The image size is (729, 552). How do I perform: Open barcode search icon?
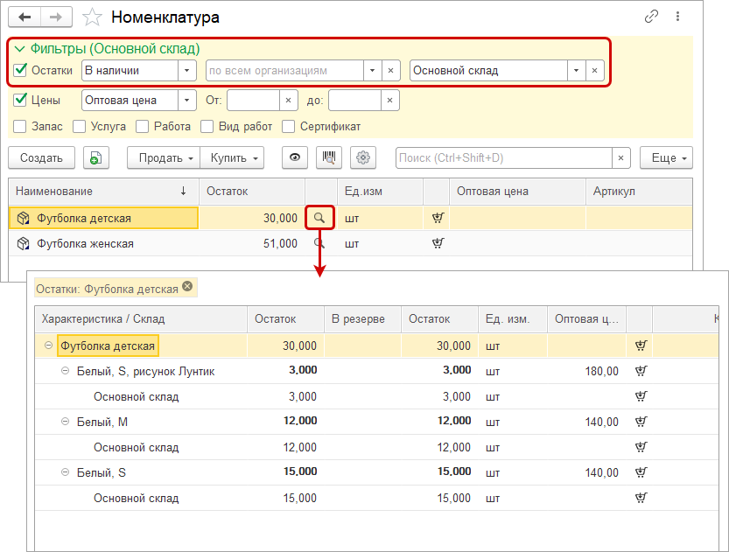329,158
